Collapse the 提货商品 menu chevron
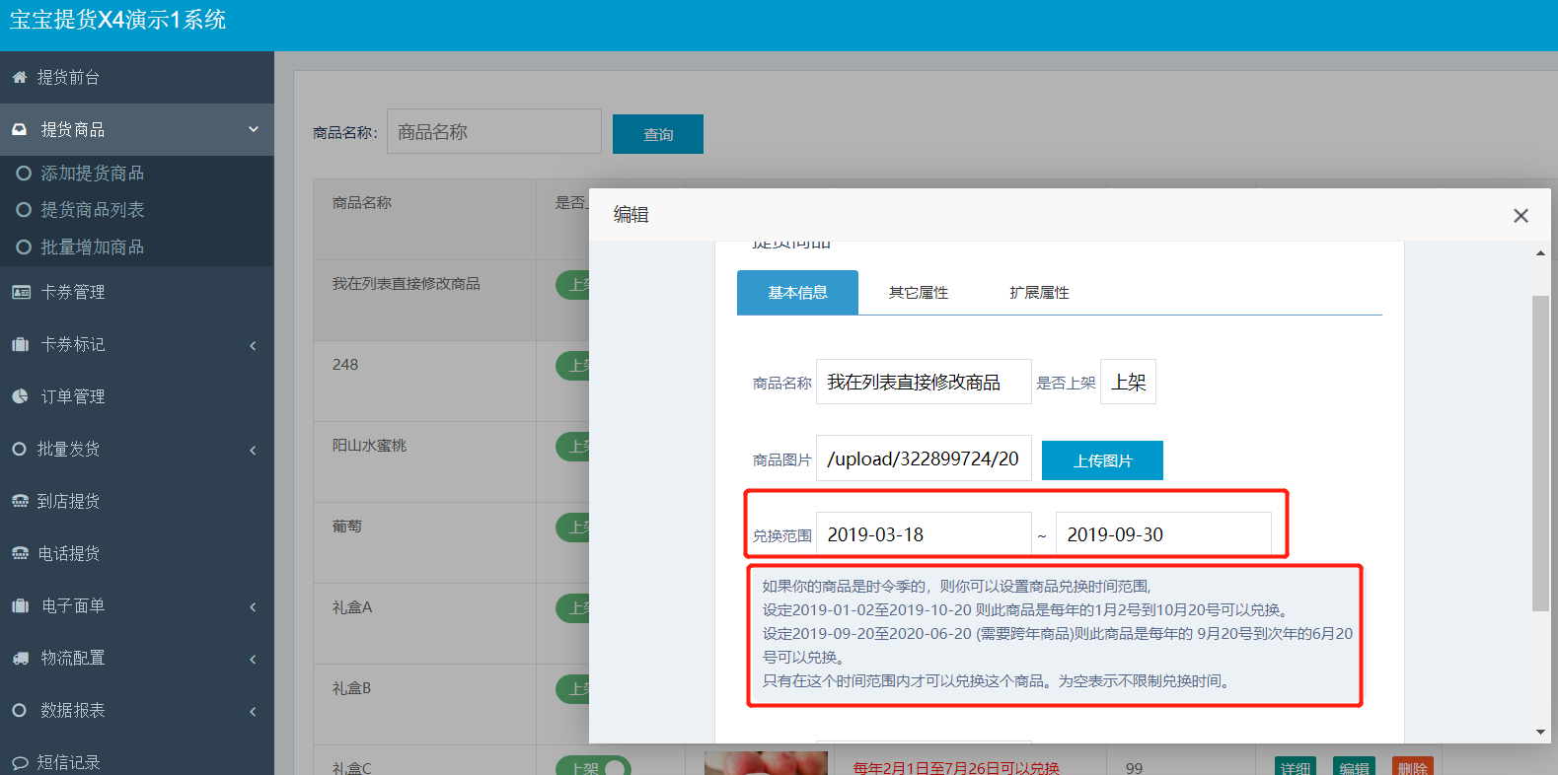This screenshot has width=1558, height=775. tap(253, 129)
